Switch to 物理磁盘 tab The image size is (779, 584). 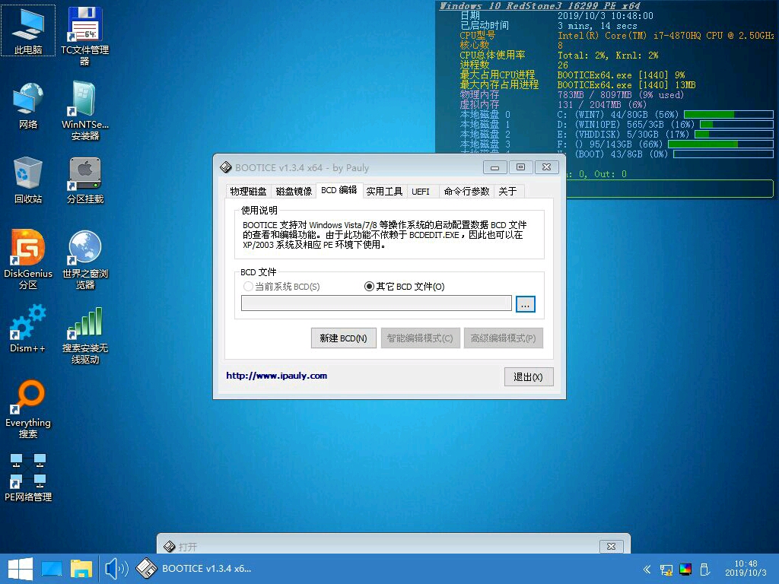248,191
